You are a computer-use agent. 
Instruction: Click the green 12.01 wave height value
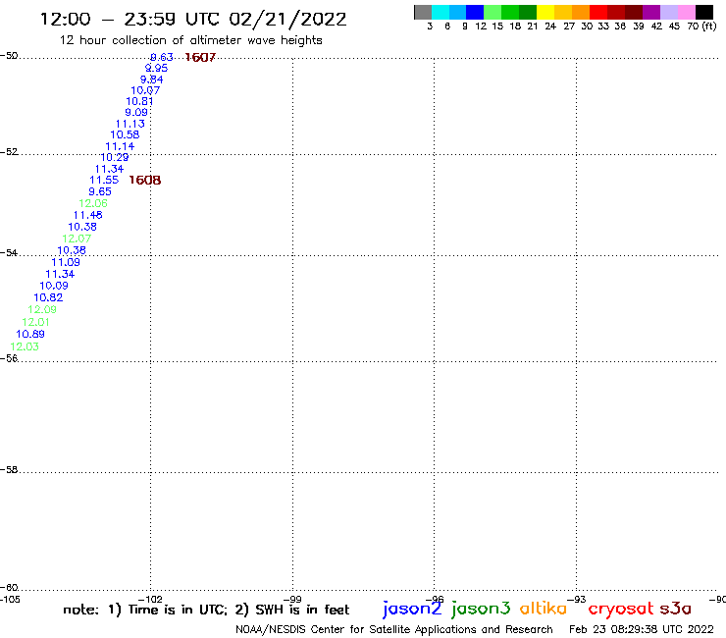[35, 322]
